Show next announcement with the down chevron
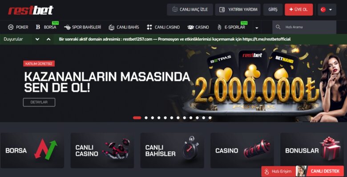Viewport: 347px width, 177px height. pyautogui.click(x=37, y=39)
